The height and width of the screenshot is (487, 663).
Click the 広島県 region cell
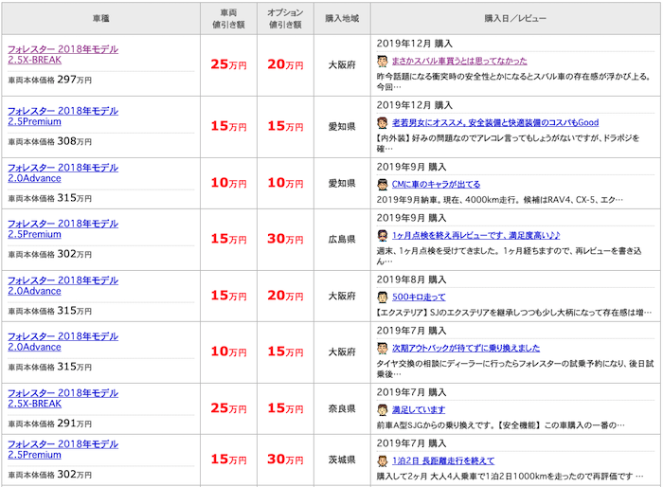(x=342, y=240)
